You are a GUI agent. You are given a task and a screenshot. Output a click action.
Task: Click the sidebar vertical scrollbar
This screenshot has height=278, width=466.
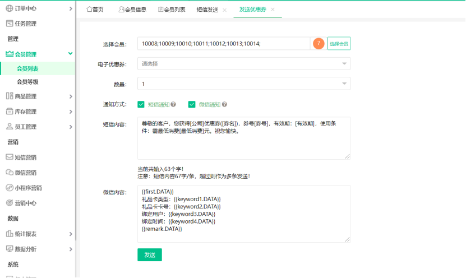click(76, 121)
